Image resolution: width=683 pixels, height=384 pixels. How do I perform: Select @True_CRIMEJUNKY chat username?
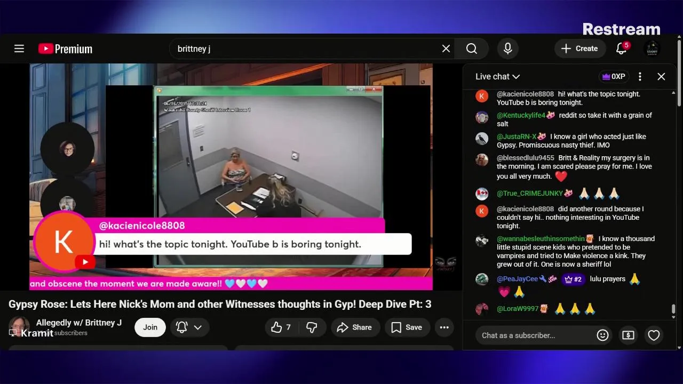[x=529, y=193]
